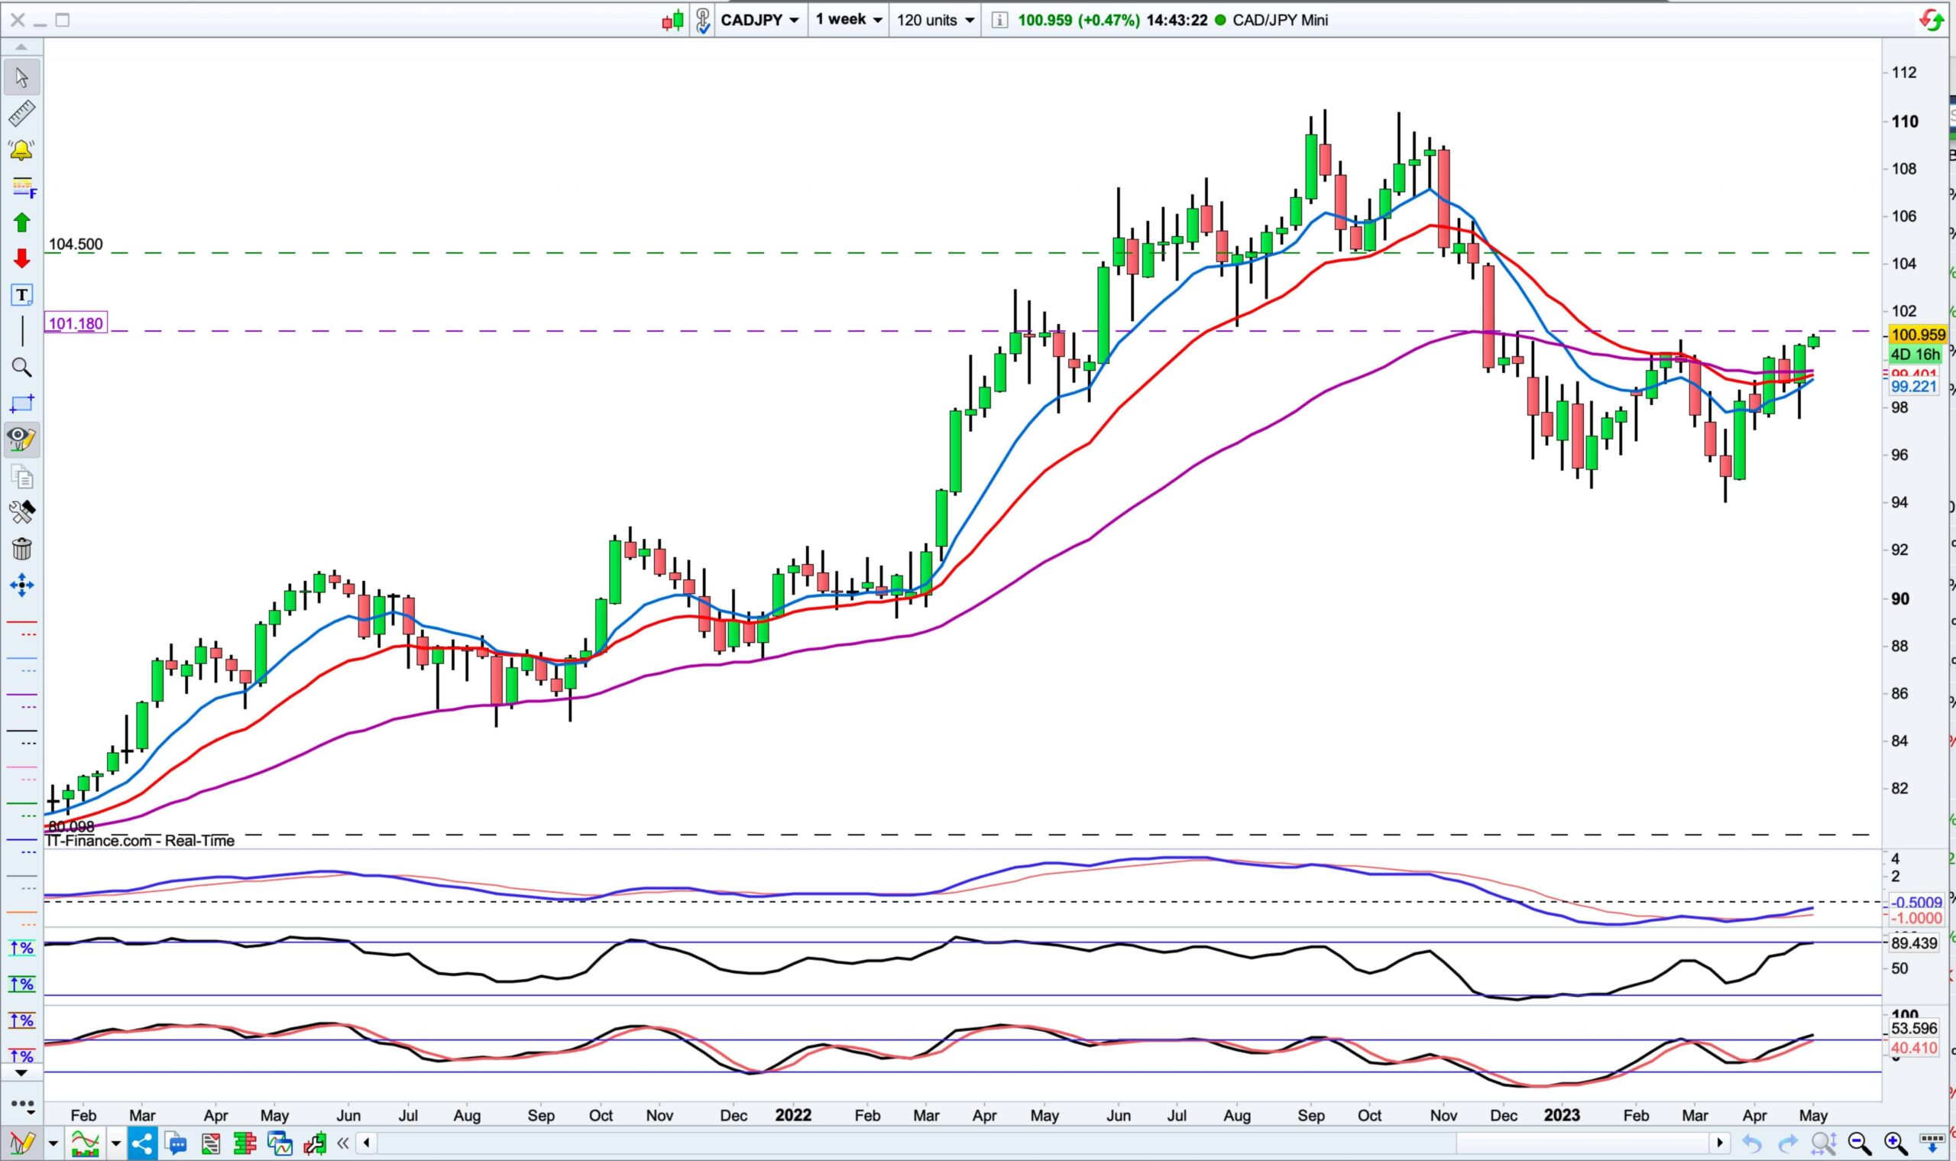Zoom out with the minus magnifier

pyautogui.click(x=1860, y=1143)
